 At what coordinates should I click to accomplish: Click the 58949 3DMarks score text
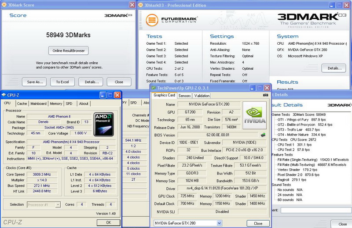point(68,35)
